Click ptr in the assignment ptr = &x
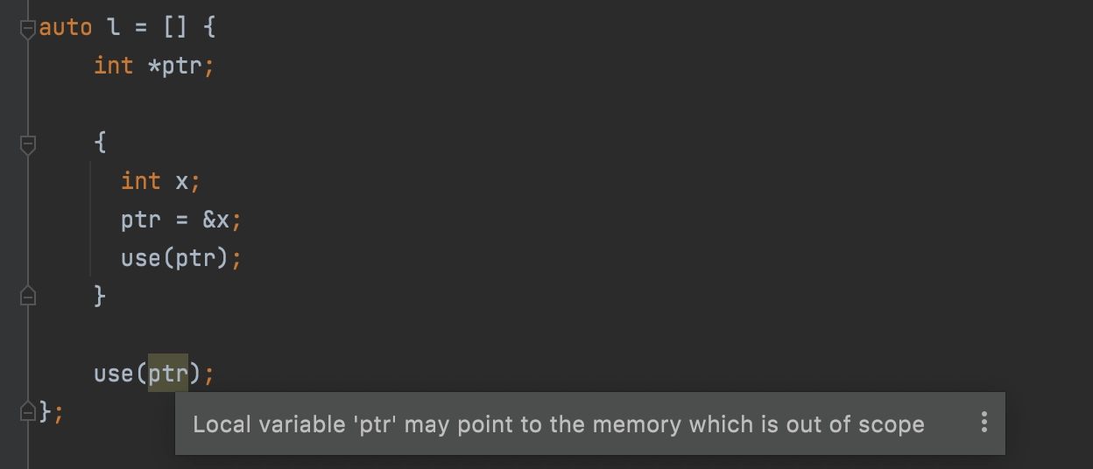1093x469 pixels. (140, 220)
